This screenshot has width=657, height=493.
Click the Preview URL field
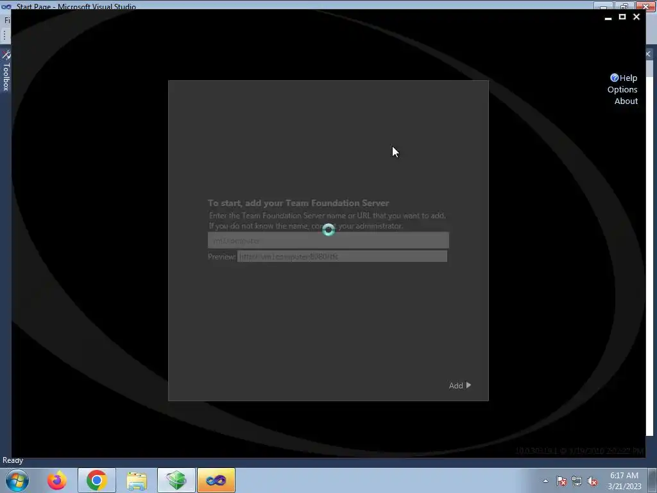coord(342,256)
